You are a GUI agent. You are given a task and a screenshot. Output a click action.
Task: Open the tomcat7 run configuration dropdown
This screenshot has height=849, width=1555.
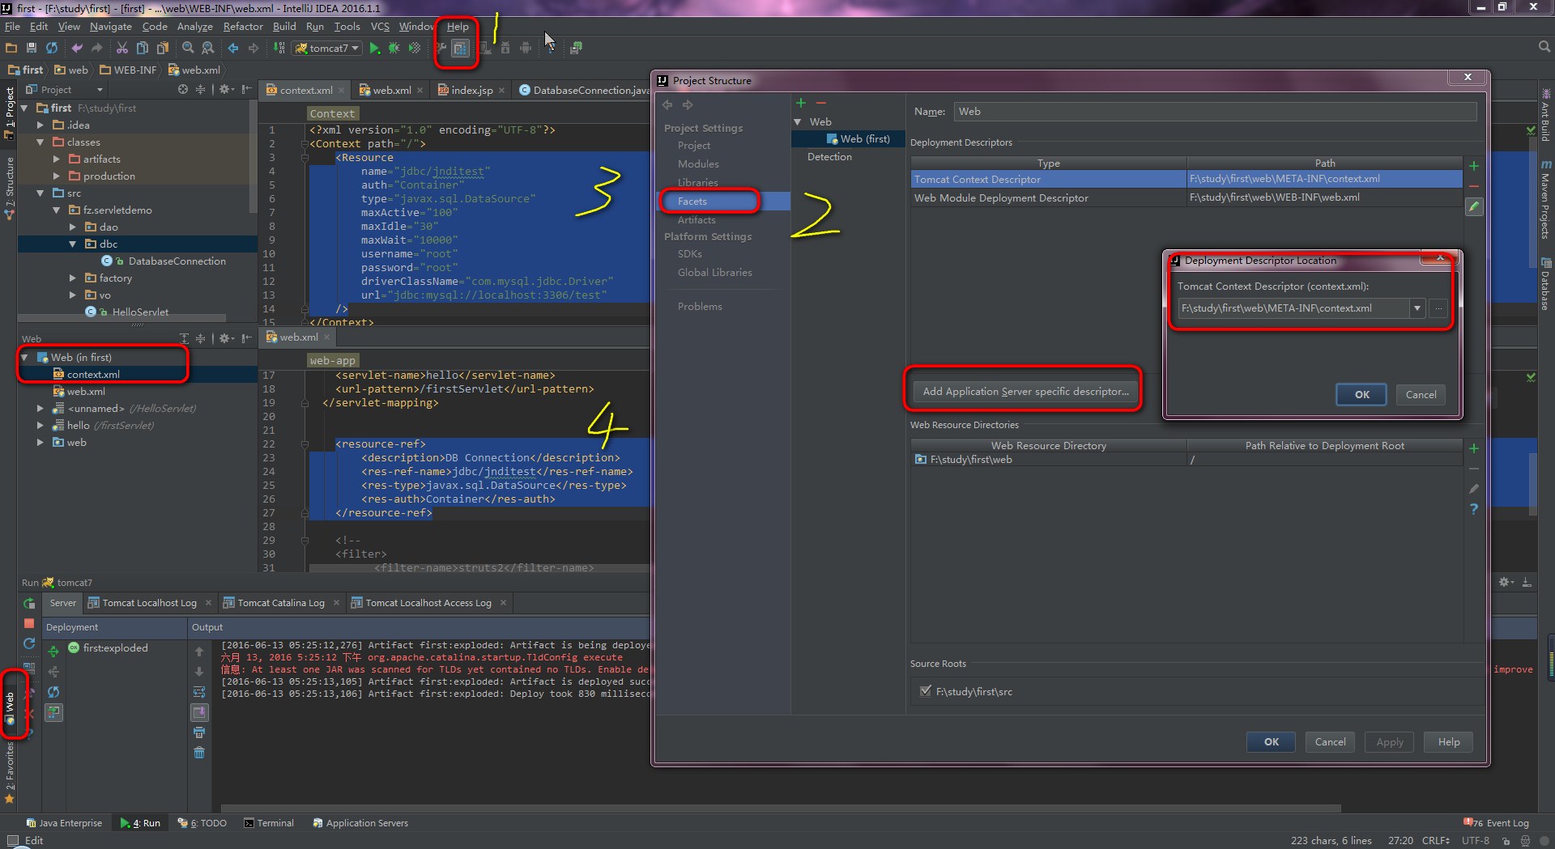[327, 49]
